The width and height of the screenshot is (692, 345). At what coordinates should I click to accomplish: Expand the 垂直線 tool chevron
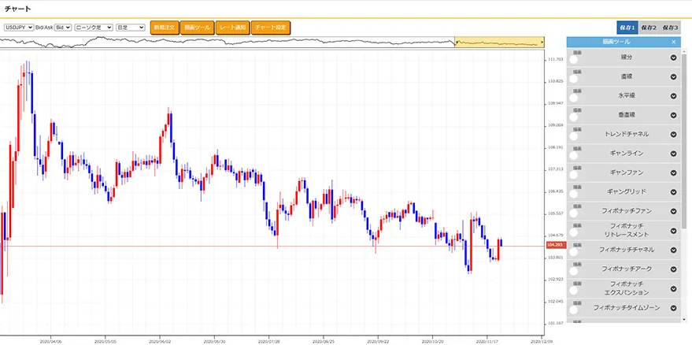(673, 115)
